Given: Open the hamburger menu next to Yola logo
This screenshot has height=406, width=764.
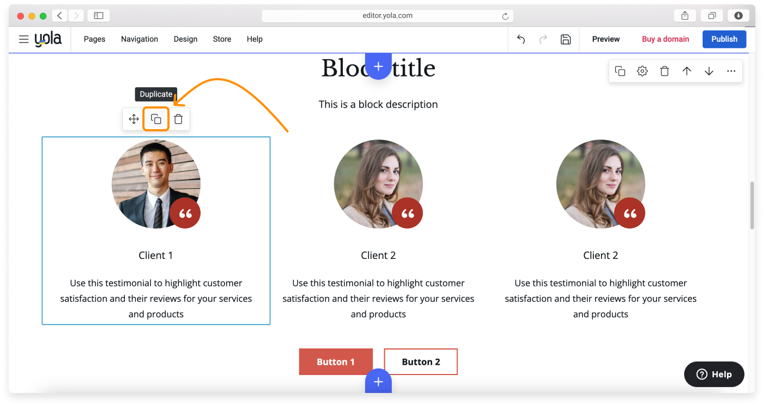Looking at the screenshot, I should (23, 39).
